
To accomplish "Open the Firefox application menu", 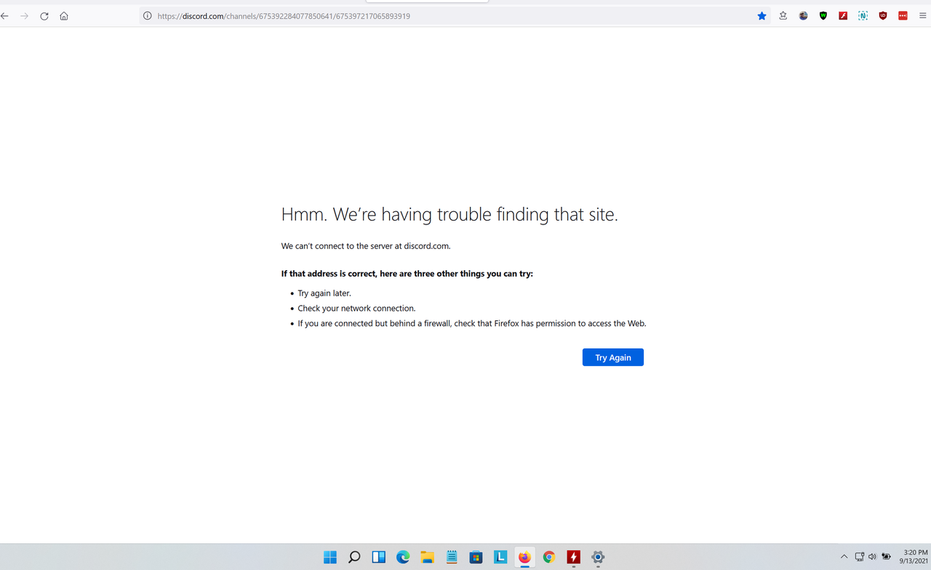I will 922,15.
